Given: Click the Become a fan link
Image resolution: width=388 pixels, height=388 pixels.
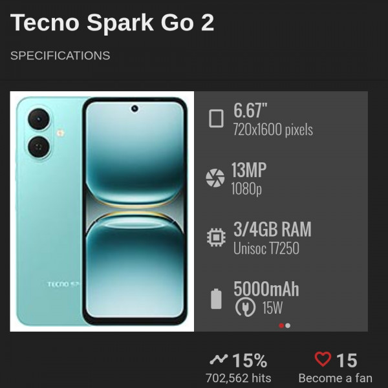Looking at the screenshot, I should coord(335,378).
